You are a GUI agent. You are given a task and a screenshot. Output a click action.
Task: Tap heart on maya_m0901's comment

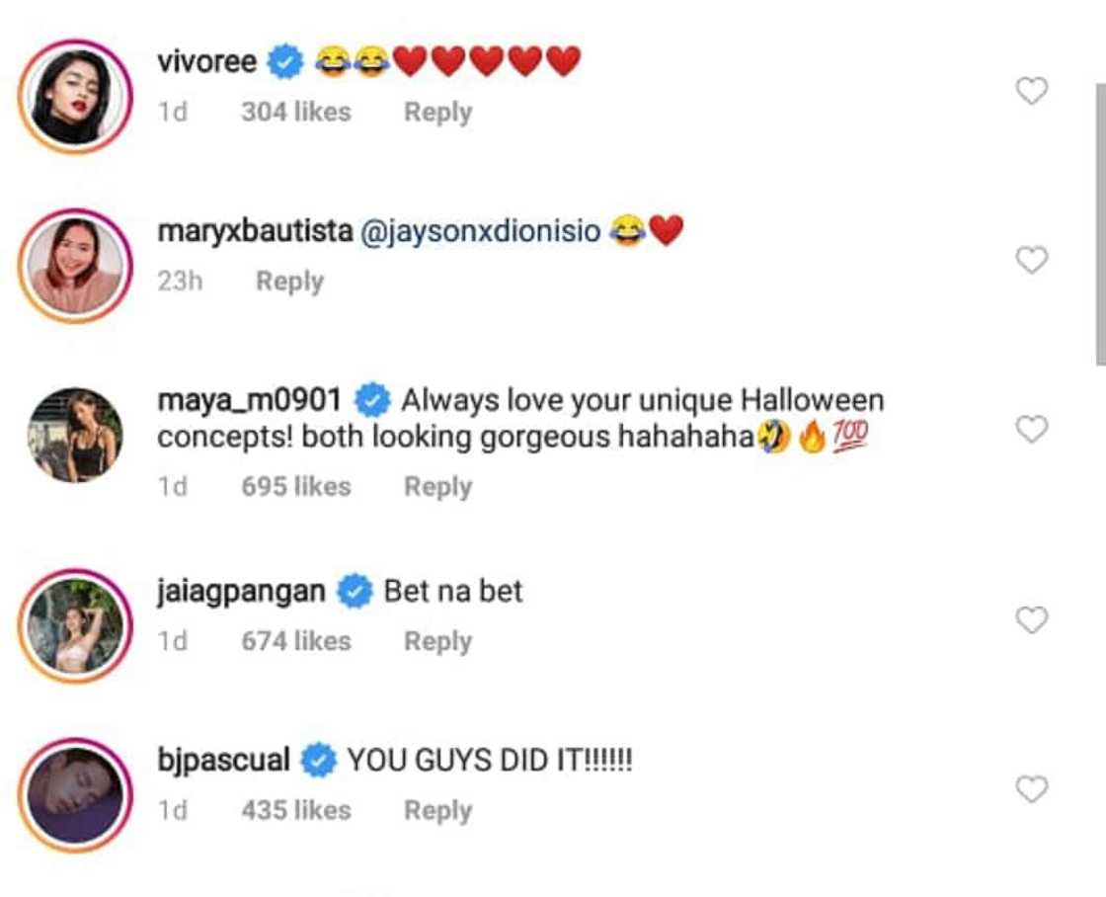1032,430
